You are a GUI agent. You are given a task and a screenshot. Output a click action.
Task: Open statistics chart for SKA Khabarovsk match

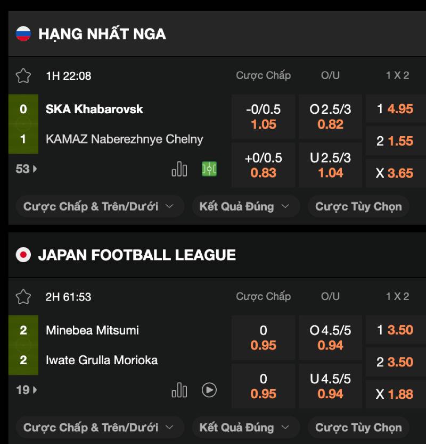point(179,169)
